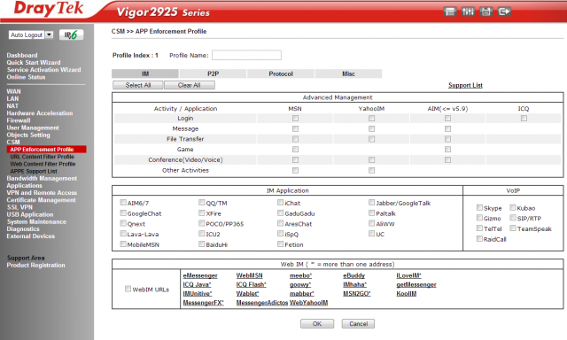This screenshot has height=340, width=567.
Task: Click the first header icon showing a list panel
Action: [449, 12]
